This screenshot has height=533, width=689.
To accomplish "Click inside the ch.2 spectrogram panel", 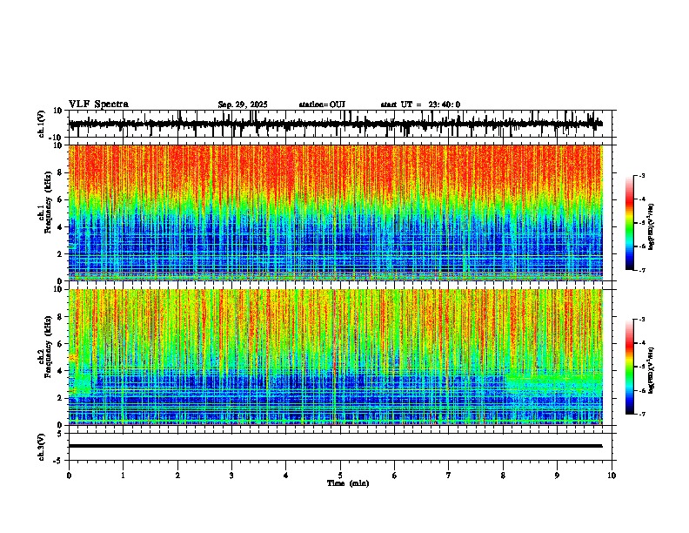I will [336, 357].
